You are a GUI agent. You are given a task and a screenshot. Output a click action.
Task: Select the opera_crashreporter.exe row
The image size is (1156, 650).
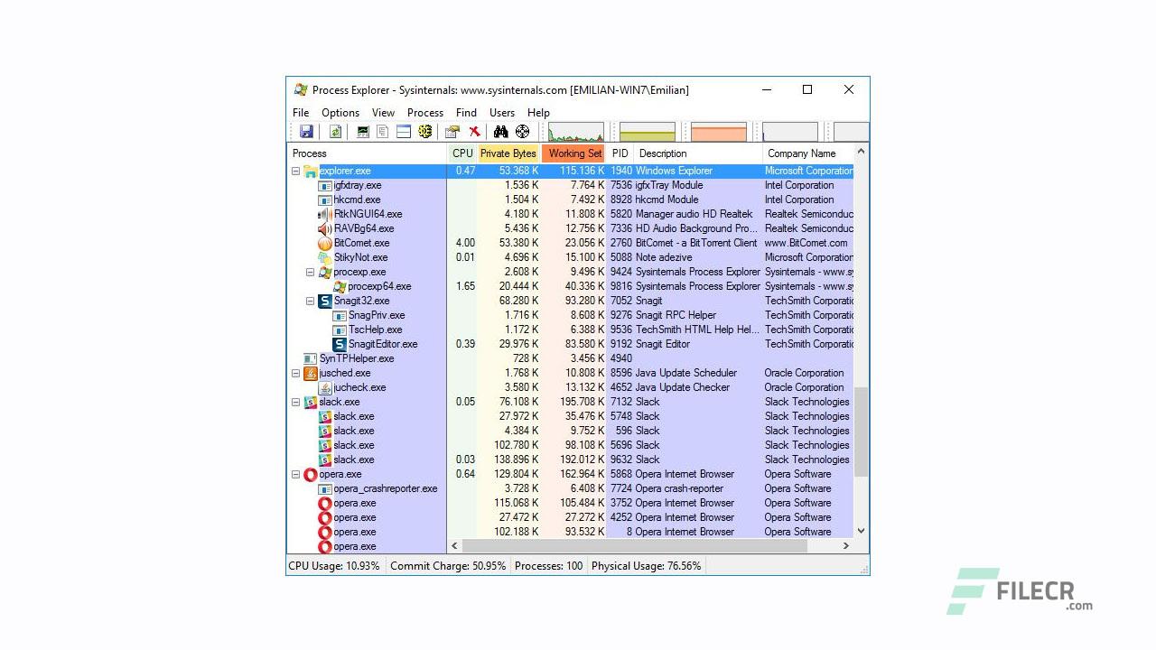(570, 488)
